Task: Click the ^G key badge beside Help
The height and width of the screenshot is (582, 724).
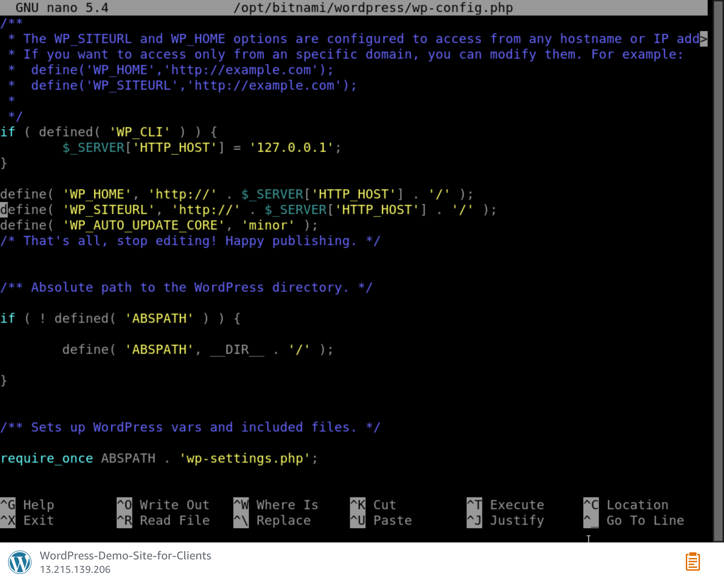Action: pyautogui.click(x=8, y=505)
